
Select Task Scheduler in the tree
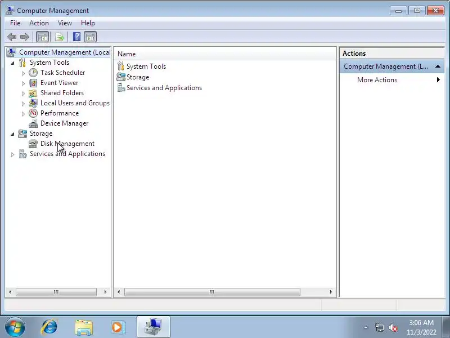coord(62,73)
